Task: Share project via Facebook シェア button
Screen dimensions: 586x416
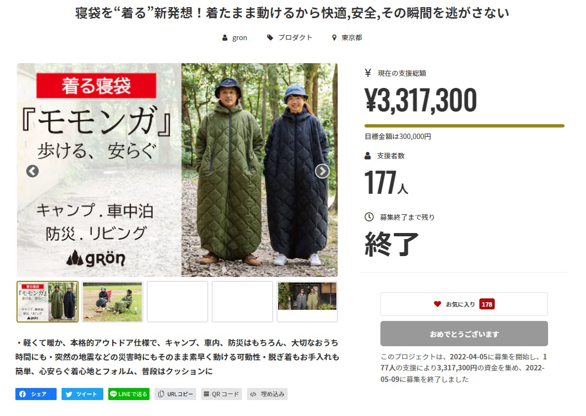Action: tap(36, 394)
